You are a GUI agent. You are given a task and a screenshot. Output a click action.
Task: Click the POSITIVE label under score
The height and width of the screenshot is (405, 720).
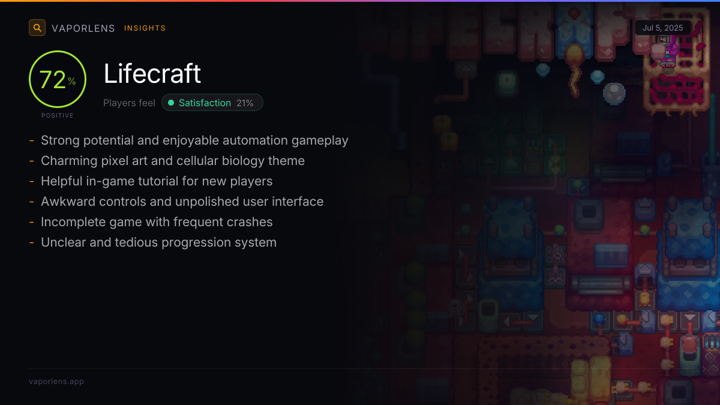click(58, 115)
